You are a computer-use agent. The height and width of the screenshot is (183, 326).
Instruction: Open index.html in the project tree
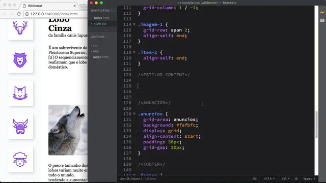click(101, 57)
